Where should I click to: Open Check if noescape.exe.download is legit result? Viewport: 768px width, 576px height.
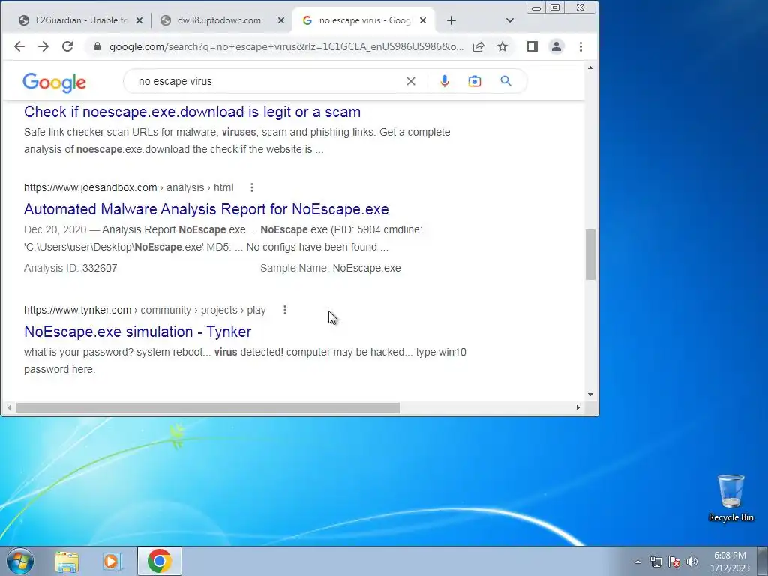click(192, 112)
